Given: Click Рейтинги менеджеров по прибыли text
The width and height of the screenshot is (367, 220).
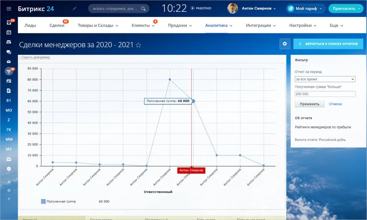Looking at the screenshot, I should coord(323,127).
